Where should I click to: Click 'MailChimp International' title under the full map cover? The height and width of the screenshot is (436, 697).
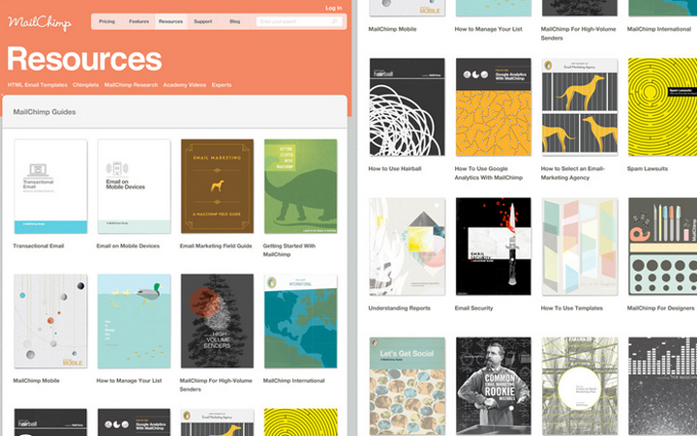(x=294, y=381)
